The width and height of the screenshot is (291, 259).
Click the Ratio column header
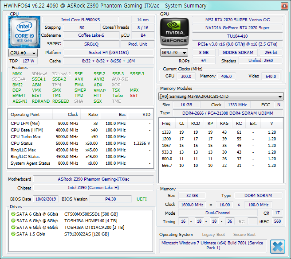(x=90, y=115)
